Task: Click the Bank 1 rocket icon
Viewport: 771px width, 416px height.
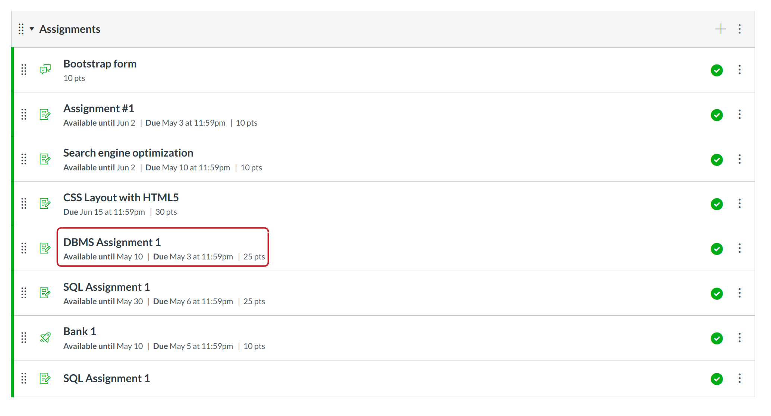Action: [45, 338]
